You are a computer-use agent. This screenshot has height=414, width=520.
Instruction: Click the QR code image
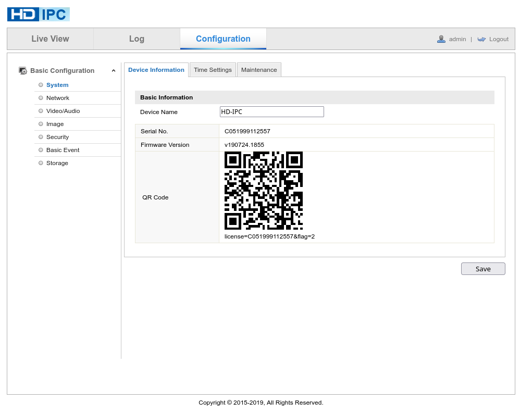click(263, 192)
